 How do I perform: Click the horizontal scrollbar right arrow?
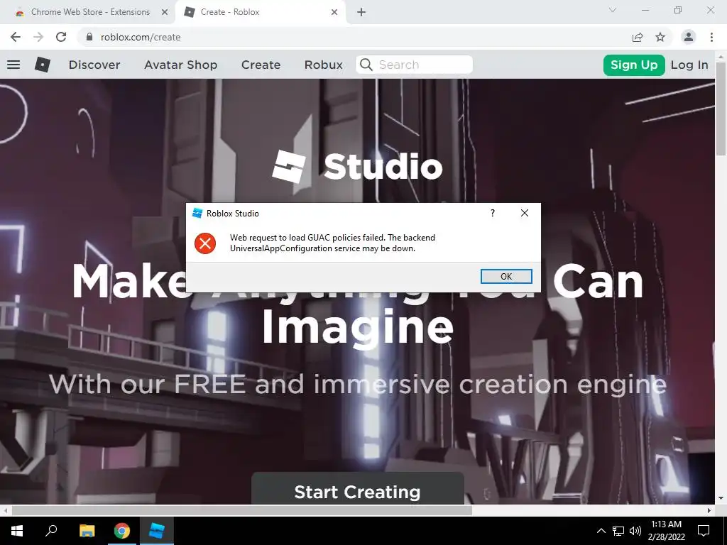709,510
